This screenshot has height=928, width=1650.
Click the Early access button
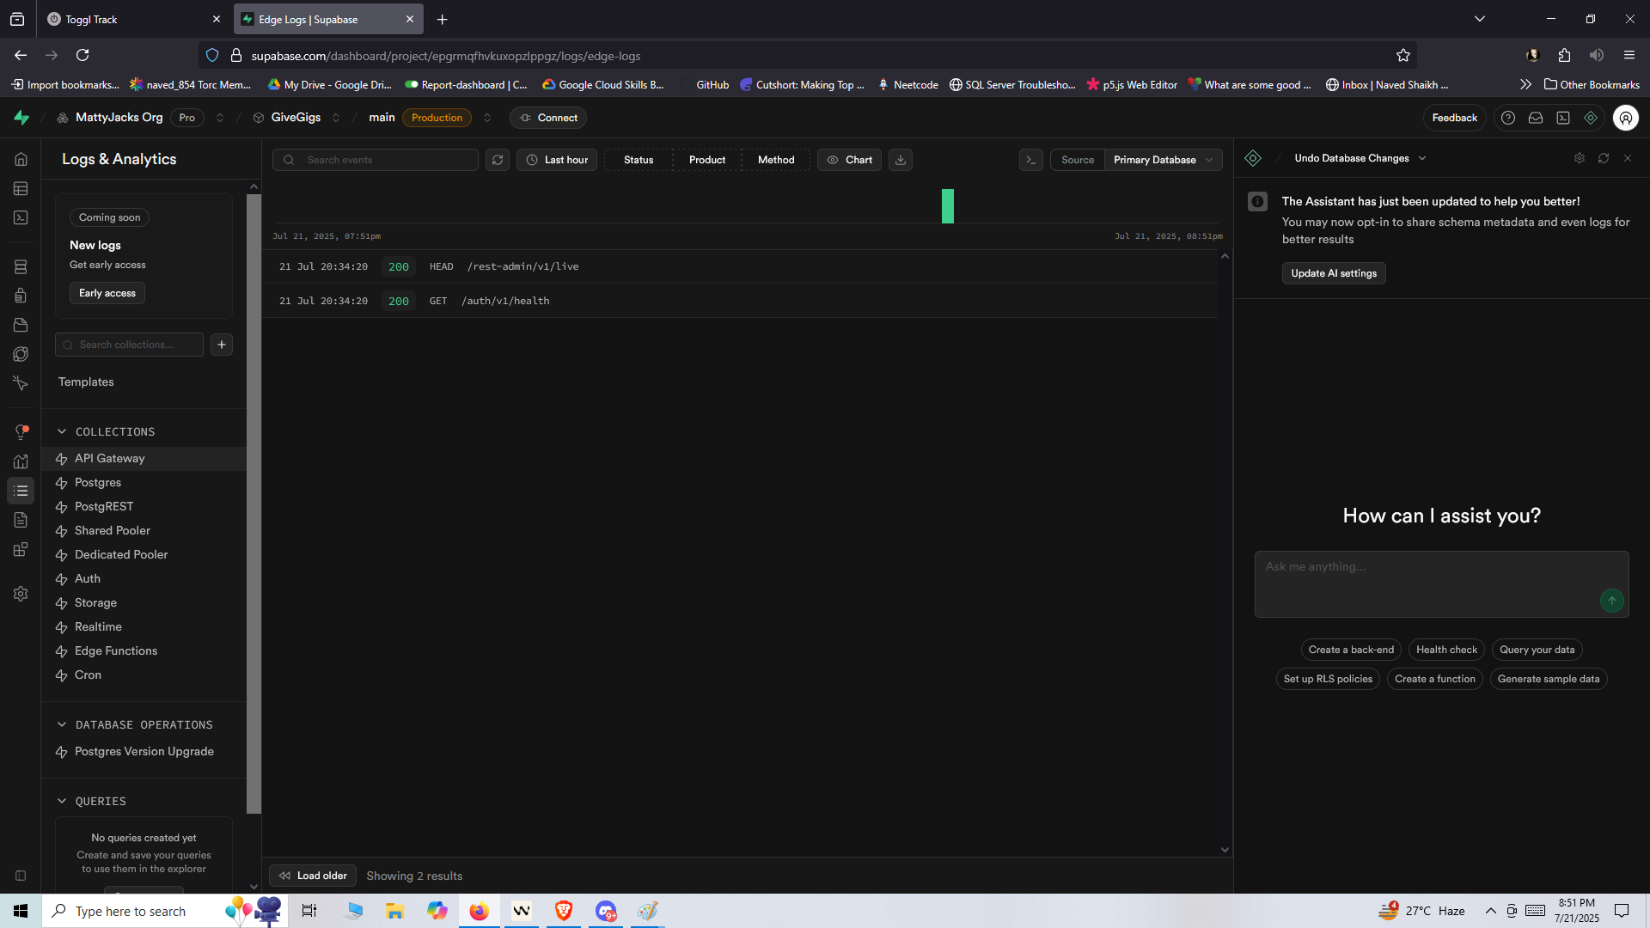[107, 293]
